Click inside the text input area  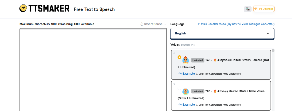point(93,70)
